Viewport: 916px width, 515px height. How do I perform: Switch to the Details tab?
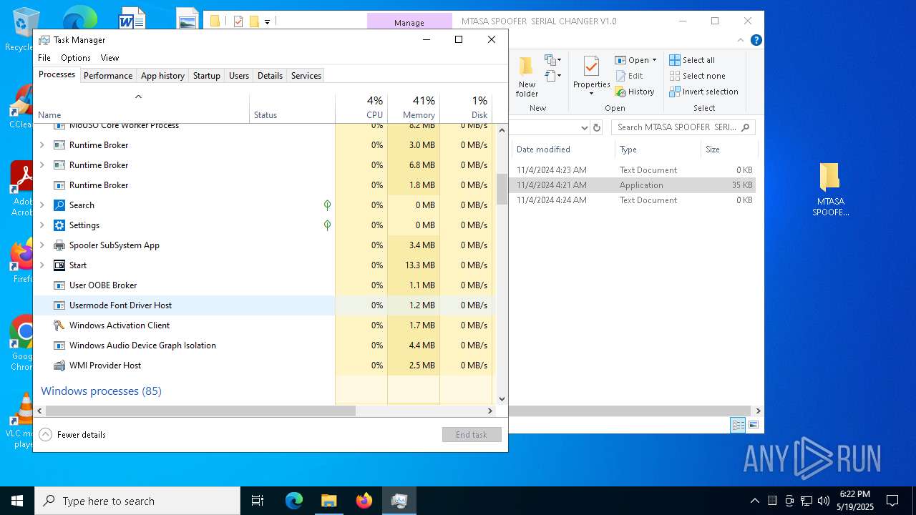click(x=270, y=75)
